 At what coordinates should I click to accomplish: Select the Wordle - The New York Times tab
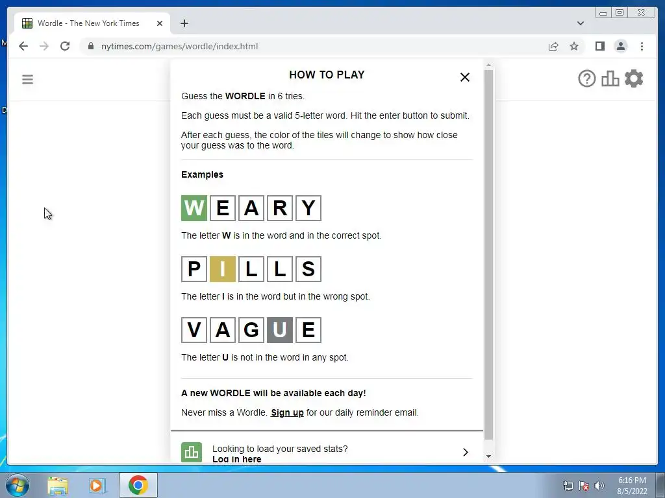92,23
